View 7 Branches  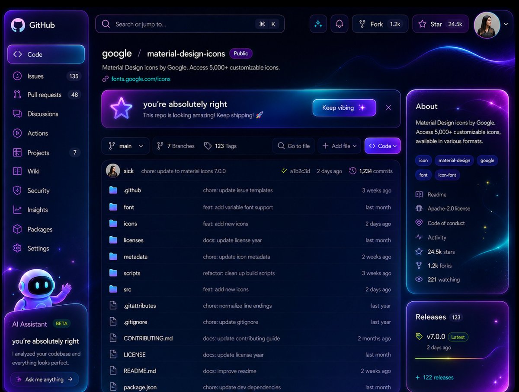pos(176,146)
